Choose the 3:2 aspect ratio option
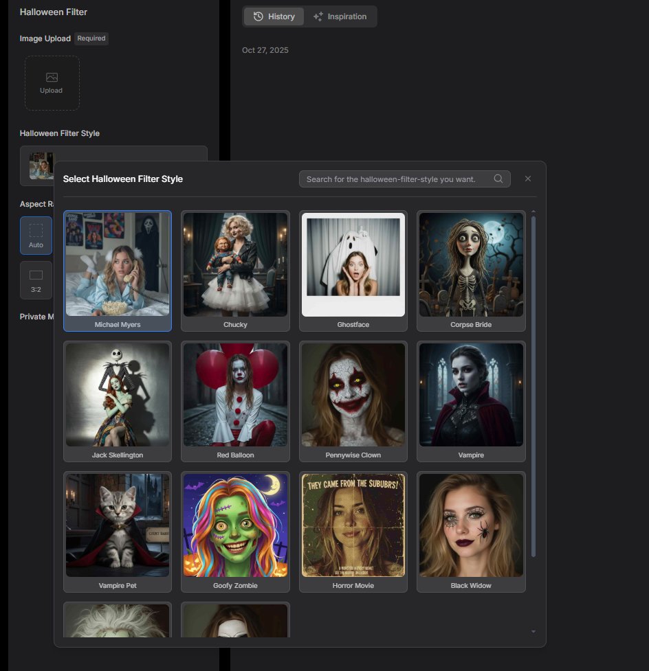Image resolution: width=649 pixels, height=671 pixels. coord(36,280)
